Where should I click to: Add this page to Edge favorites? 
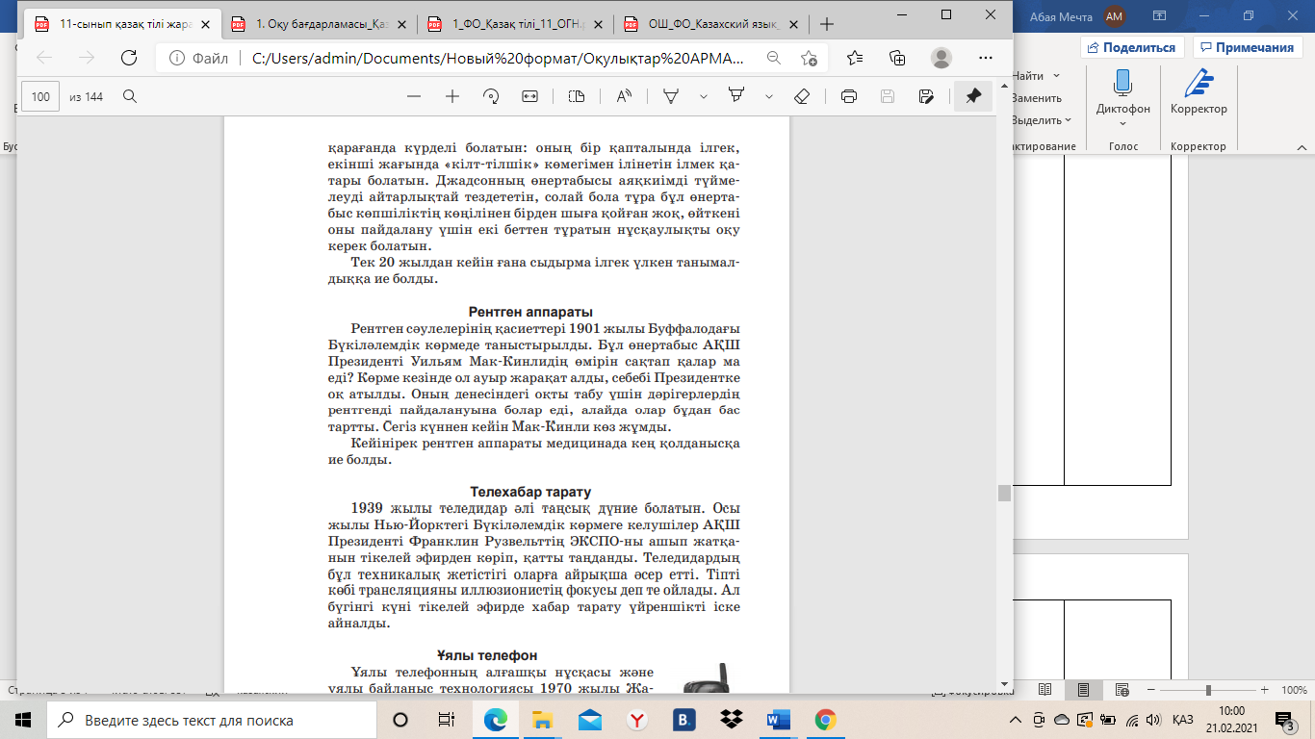(810, 58)
